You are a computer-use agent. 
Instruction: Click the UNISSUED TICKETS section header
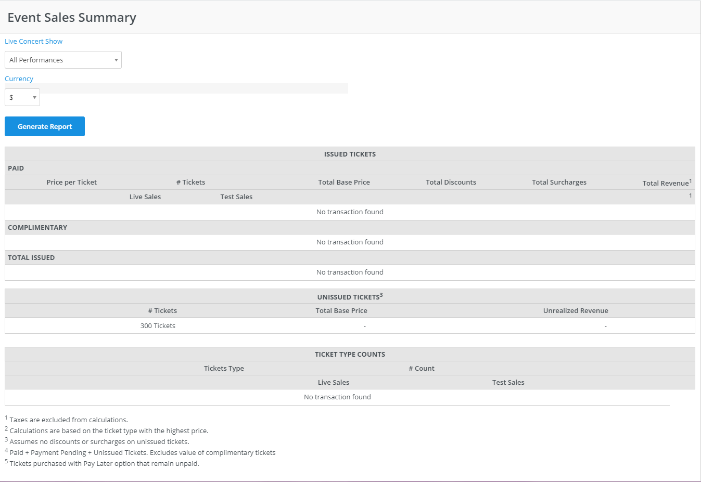click(349, 297)
